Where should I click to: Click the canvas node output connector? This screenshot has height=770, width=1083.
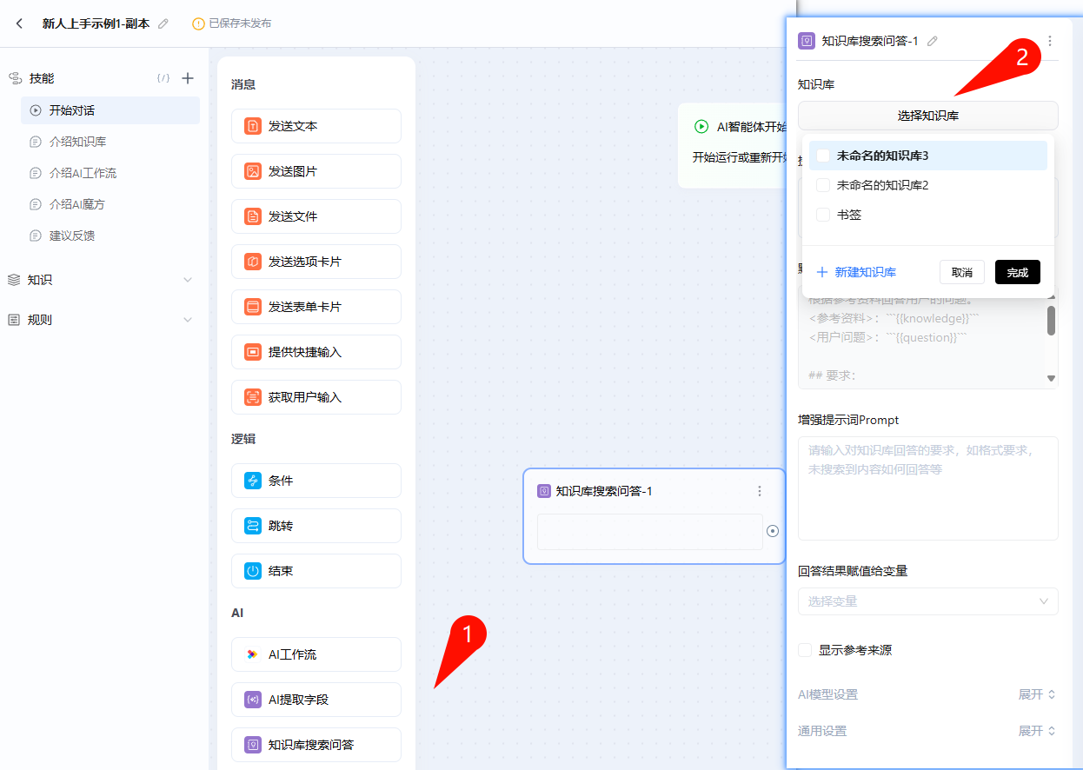[773, 531]
